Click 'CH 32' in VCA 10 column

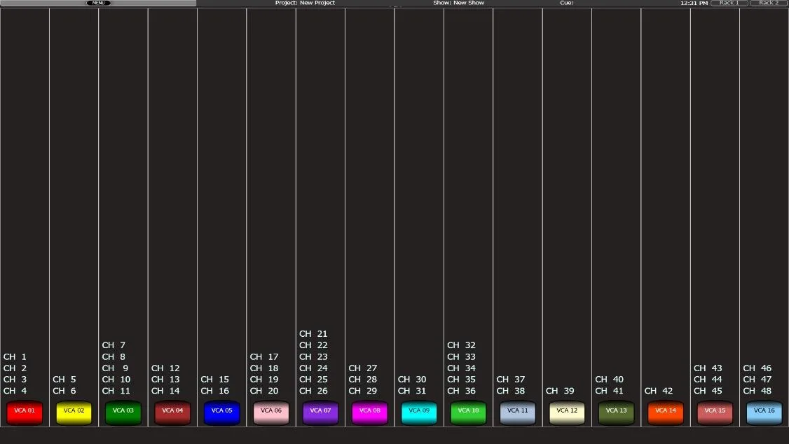462,345
